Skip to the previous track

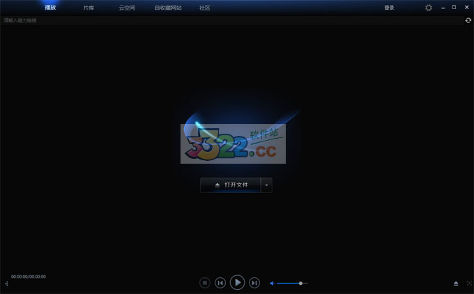220,283
